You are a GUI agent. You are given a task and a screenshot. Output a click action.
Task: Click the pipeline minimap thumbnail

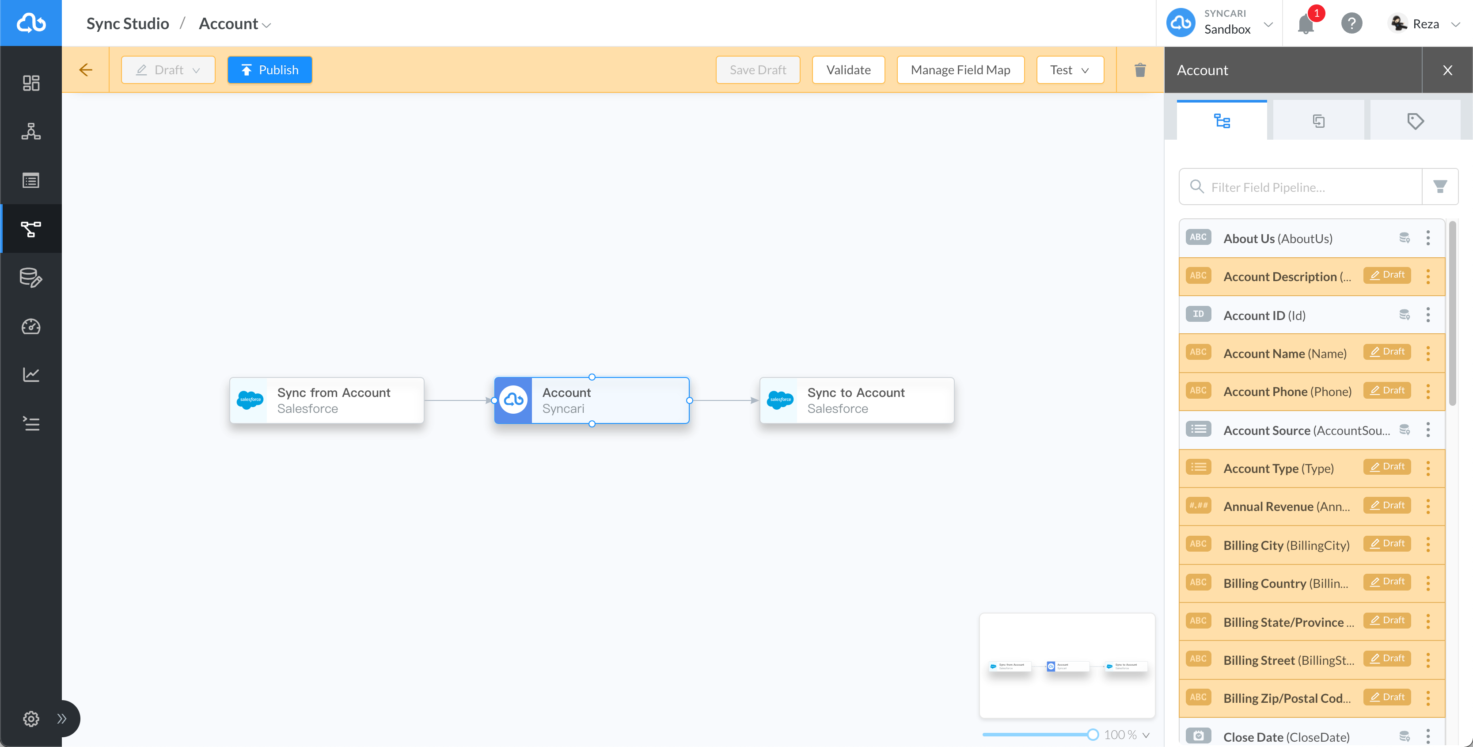click(1067, 665)
